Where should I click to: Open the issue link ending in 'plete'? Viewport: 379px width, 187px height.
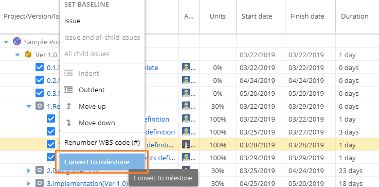[x=151, y=67]
